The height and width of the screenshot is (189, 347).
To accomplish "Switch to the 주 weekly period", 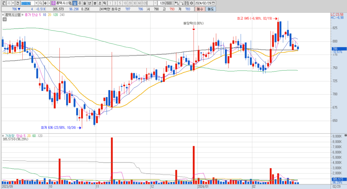I will pyautogui.click(x=80, y=3).
